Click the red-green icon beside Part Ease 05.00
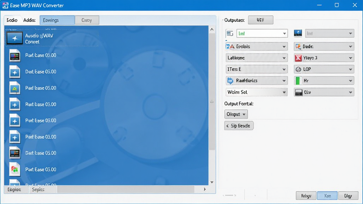 click(15, 170)
